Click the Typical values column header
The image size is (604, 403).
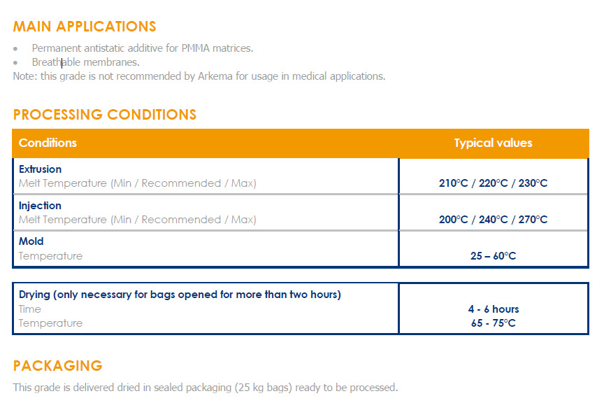493,143
